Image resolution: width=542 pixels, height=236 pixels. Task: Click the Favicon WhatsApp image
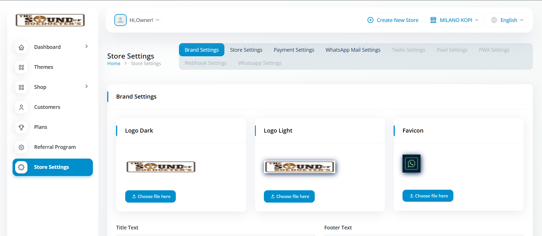411,163
